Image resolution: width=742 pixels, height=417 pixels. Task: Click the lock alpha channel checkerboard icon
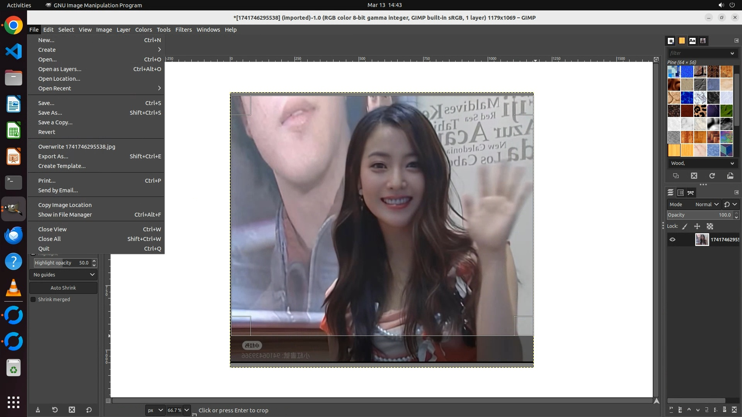point(710,226)
